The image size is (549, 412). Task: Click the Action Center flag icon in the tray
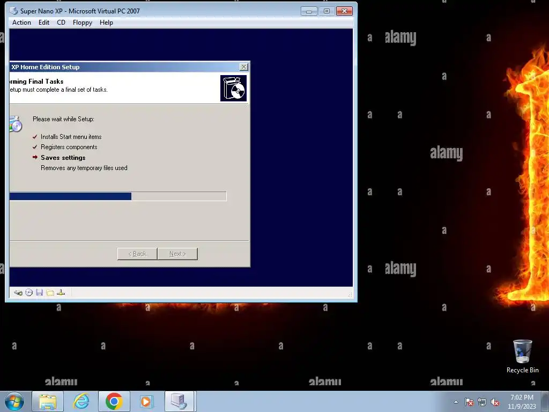click(469, 402)
